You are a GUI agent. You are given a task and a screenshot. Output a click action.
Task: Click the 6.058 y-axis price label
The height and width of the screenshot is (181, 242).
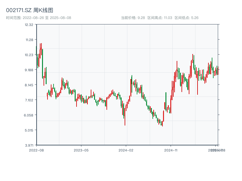pos(29,115)
